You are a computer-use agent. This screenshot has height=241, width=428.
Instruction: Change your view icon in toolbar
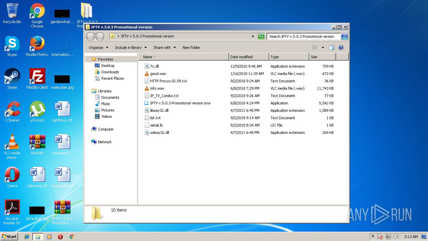(x=314, y=48)
